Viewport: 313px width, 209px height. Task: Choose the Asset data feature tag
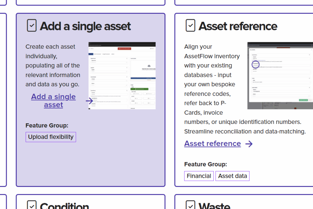coord(232,176)
